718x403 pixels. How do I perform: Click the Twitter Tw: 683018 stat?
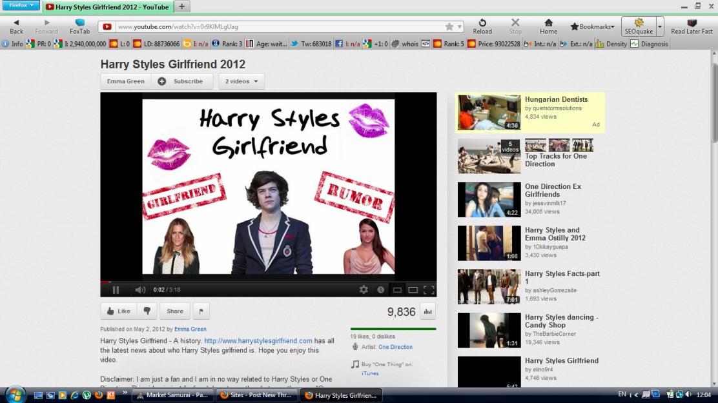[x=311, y=44]
